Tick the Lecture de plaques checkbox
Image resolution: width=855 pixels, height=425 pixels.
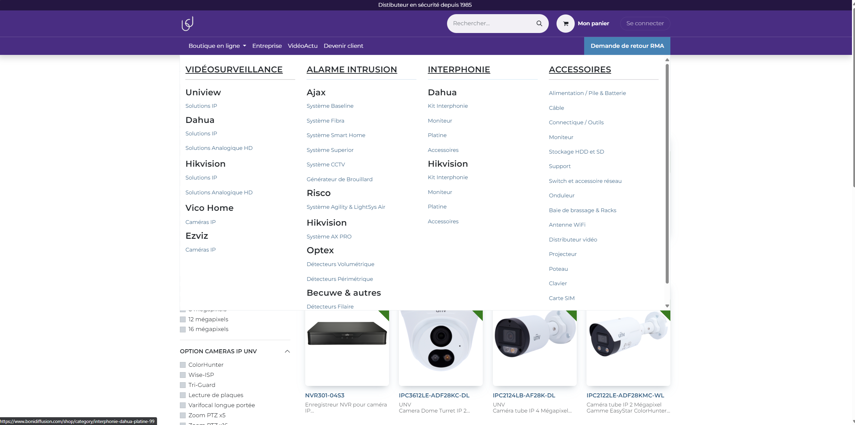point(183,395)
